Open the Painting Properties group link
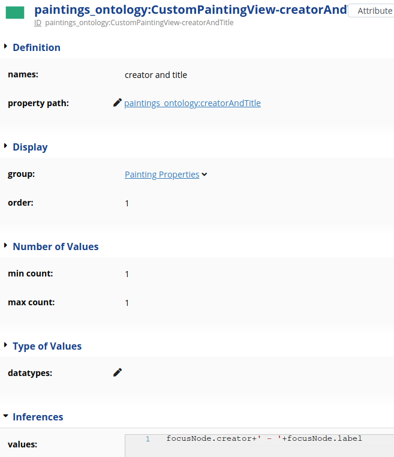The height and width of the screenshot is (457, 394). tap(162, 175)
